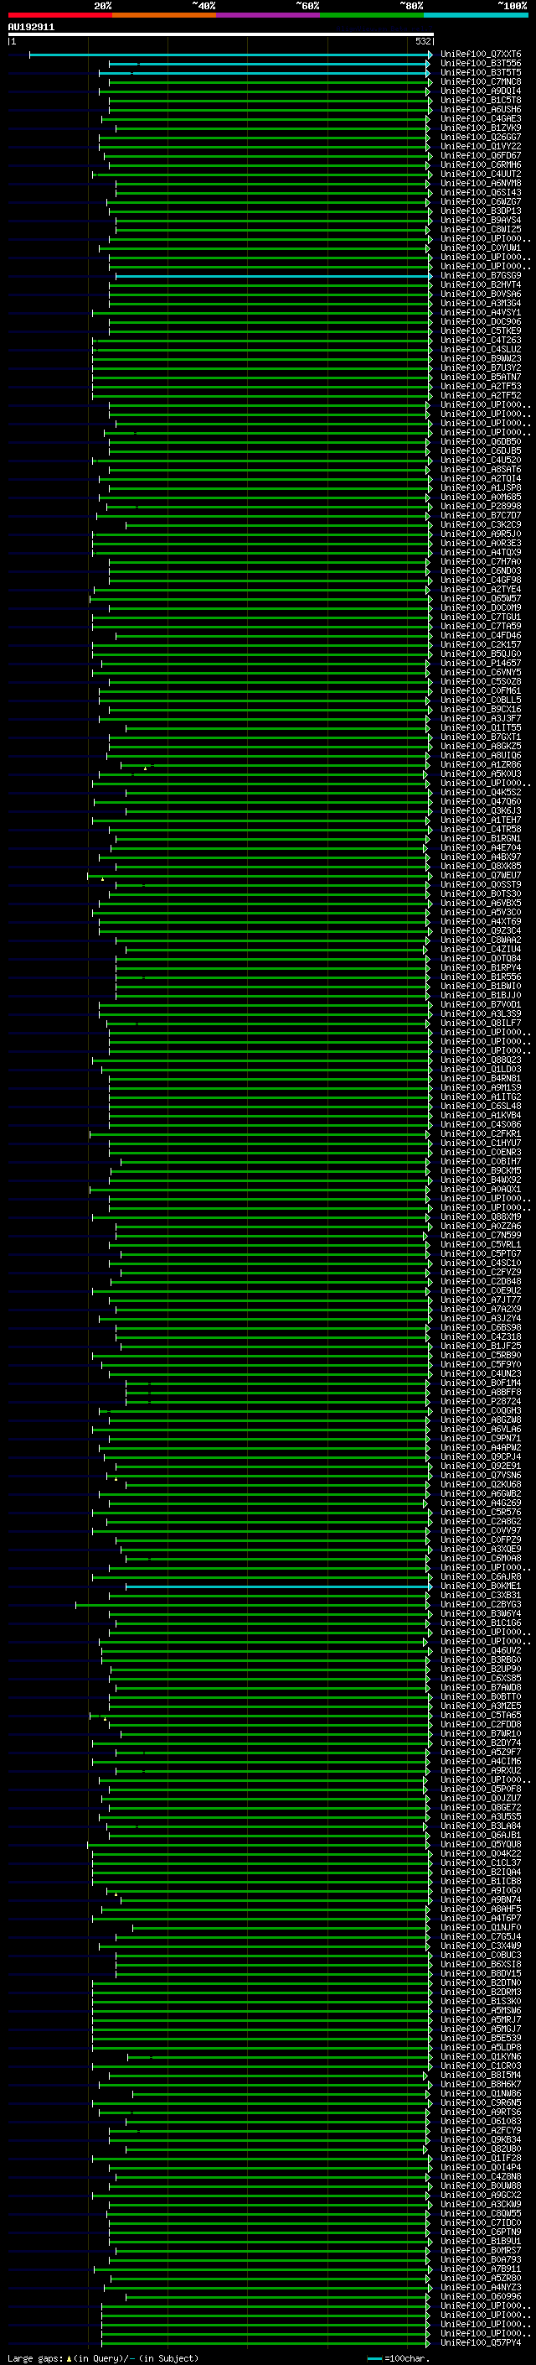Select hit label UniRef100_C5F9Y0
Image resolution: width=536 pixels, height=2365 pixels.
[x=481, y=1364]
